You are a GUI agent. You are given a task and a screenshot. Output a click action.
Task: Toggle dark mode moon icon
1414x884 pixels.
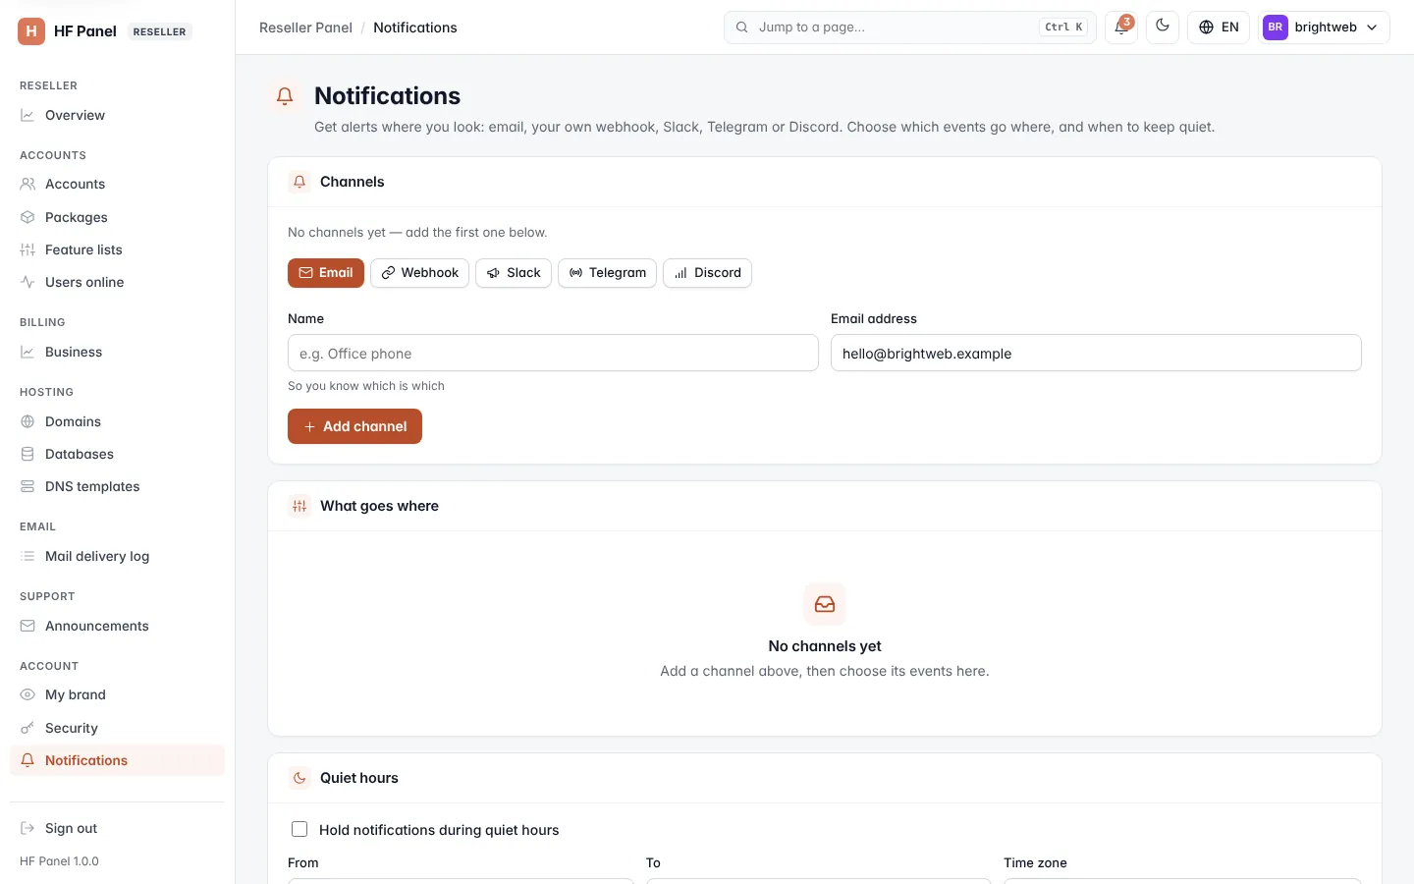[1163, 27]
